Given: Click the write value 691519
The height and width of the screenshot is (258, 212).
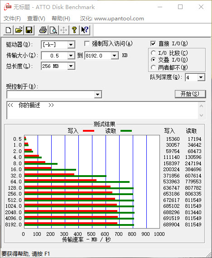Looking at the screenshot, I should [172, 218].
